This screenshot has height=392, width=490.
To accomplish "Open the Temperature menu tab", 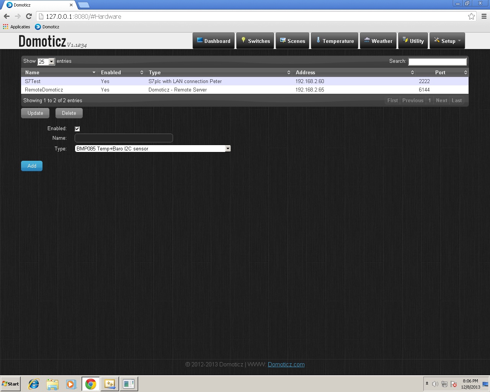I will 335,41.
